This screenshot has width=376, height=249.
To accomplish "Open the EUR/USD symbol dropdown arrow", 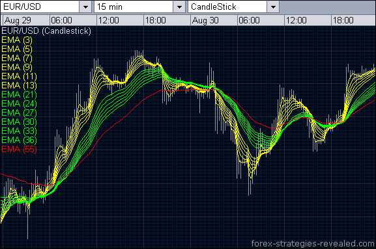I will 85,7.
